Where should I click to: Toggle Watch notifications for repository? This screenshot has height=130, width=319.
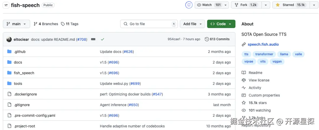[x=209, y=5]
